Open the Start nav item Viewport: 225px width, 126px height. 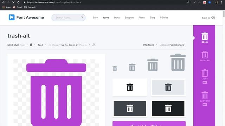[95, 17]
